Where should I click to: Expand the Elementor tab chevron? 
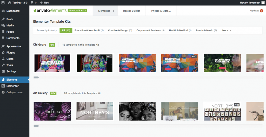click(x=114, y=11)
